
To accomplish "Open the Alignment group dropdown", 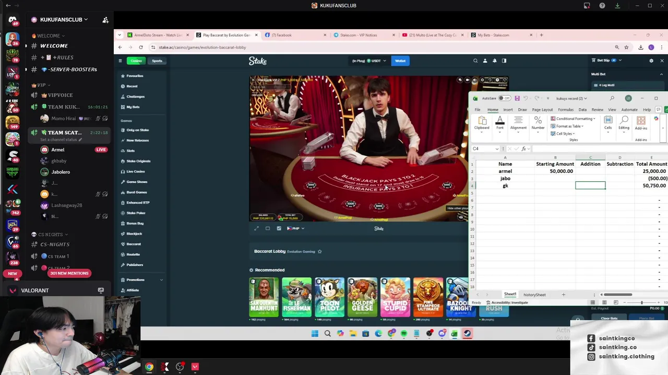I will (518, 123).
